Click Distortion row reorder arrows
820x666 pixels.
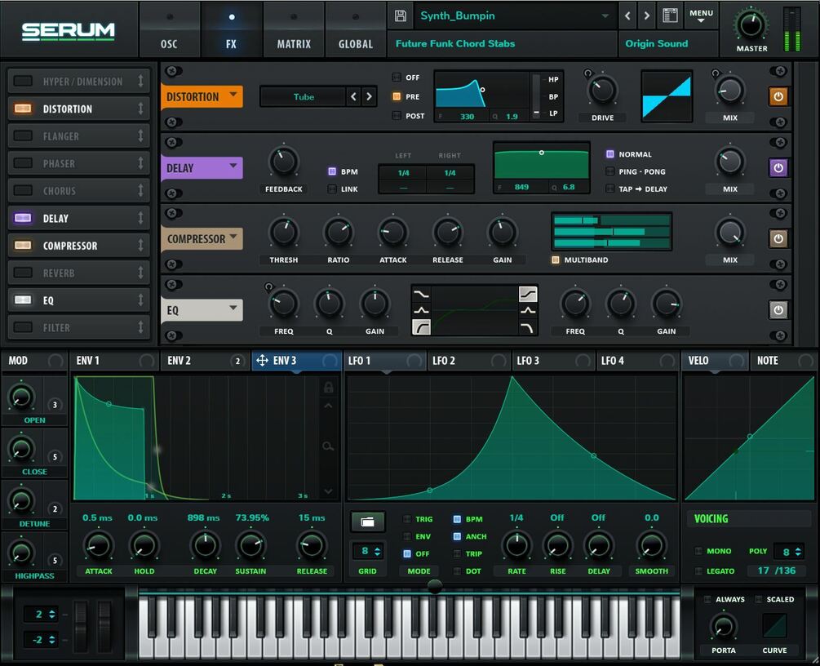[x=140, y=109]
